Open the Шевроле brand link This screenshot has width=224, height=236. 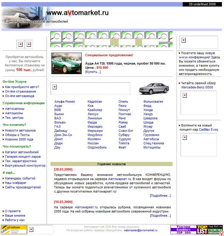150,118
